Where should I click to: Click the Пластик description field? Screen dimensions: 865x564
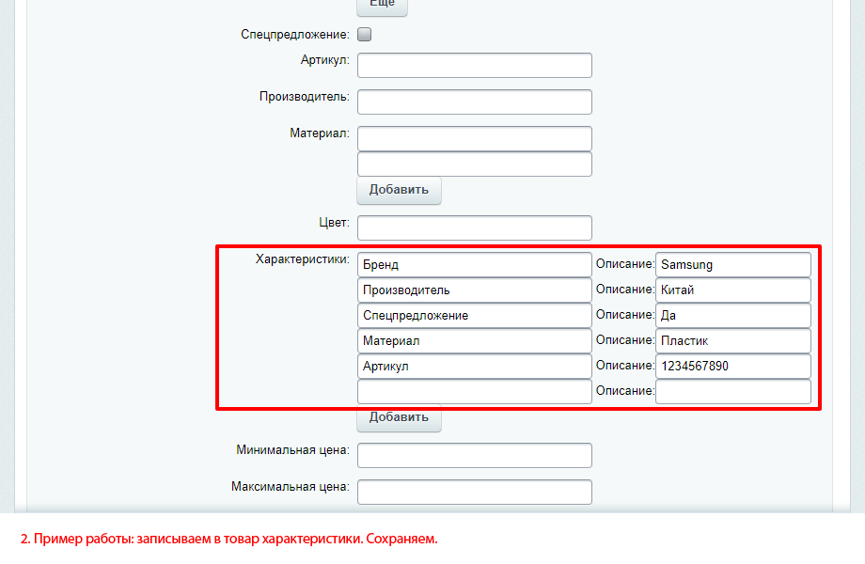[733, 340]
